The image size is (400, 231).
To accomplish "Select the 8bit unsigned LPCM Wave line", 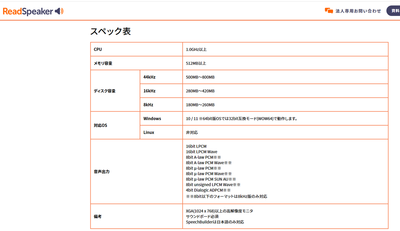I will point(213,185).
